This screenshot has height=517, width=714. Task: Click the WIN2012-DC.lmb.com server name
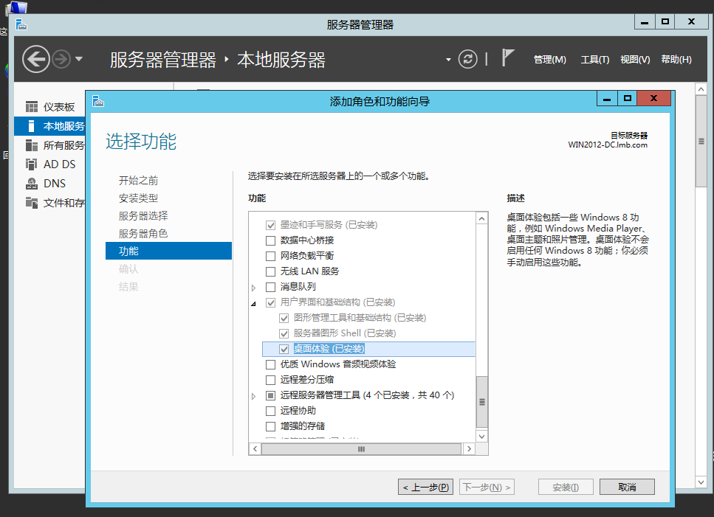(608, 145)
